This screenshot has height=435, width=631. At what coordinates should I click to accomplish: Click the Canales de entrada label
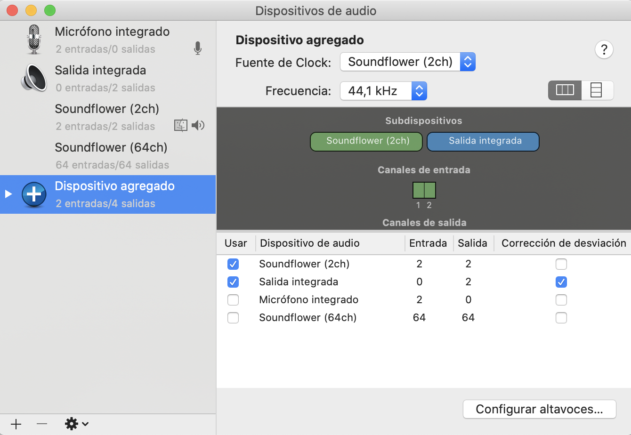424,170
